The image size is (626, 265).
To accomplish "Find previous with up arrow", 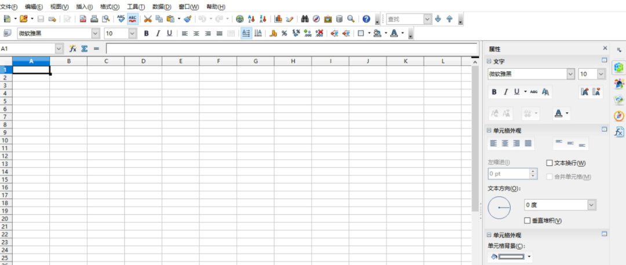I will (x=449, y=19).
